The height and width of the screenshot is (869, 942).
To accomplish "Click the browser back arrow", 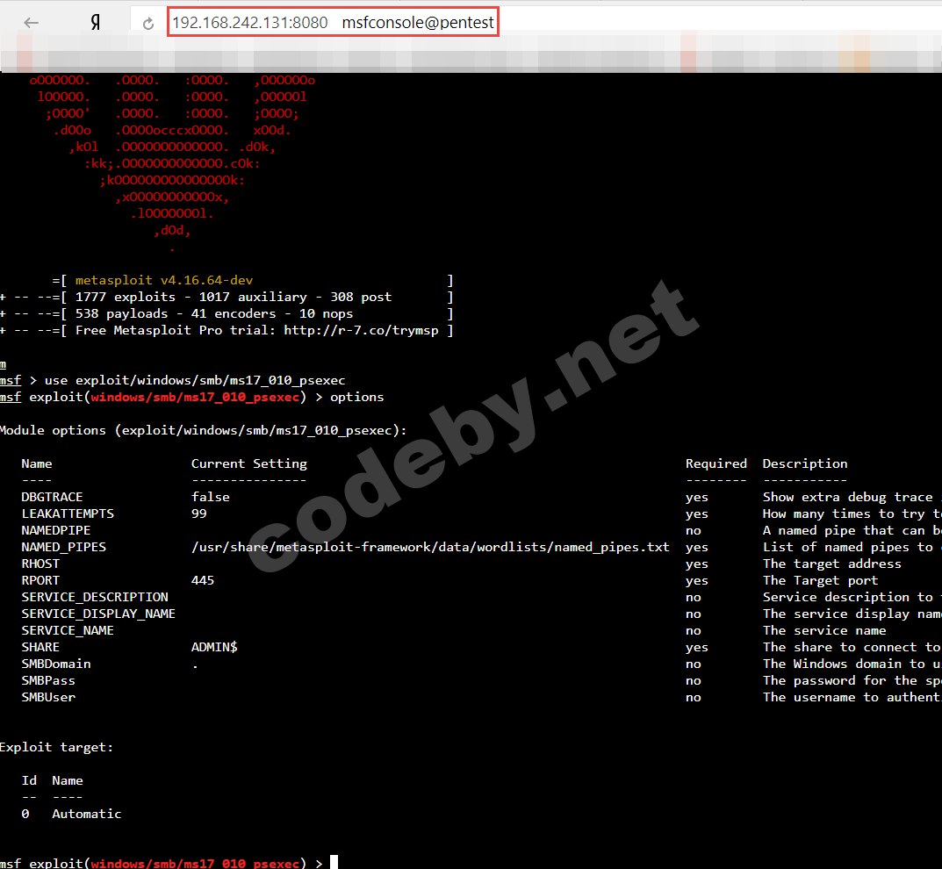I will pos(32,23).
